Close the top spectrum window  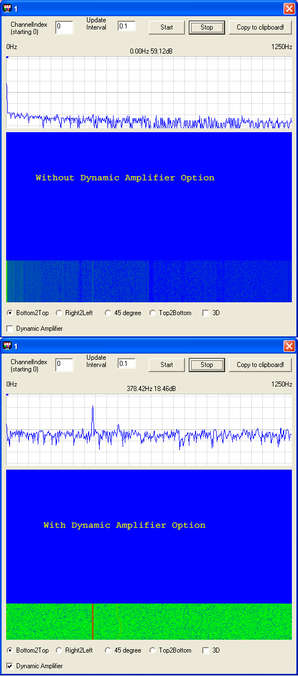[x=289, y=8]
